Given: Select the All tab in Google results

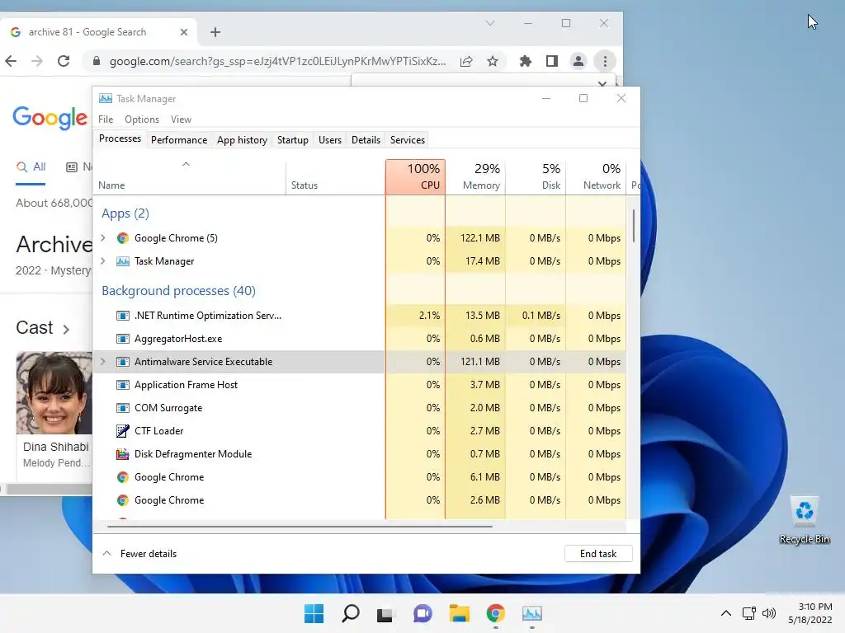Looking at the screenshot, I should click(31, 166).
